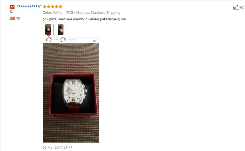
Task: Click the Turkey flag icon
Action: 12,18
